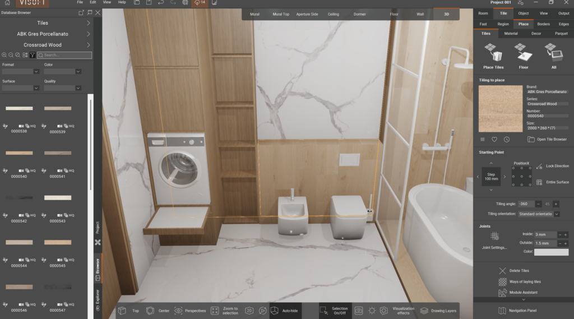Select tile thumbnail 0000543
The height and width of the screenshot is (319, 574).
[x=58, y=198]
